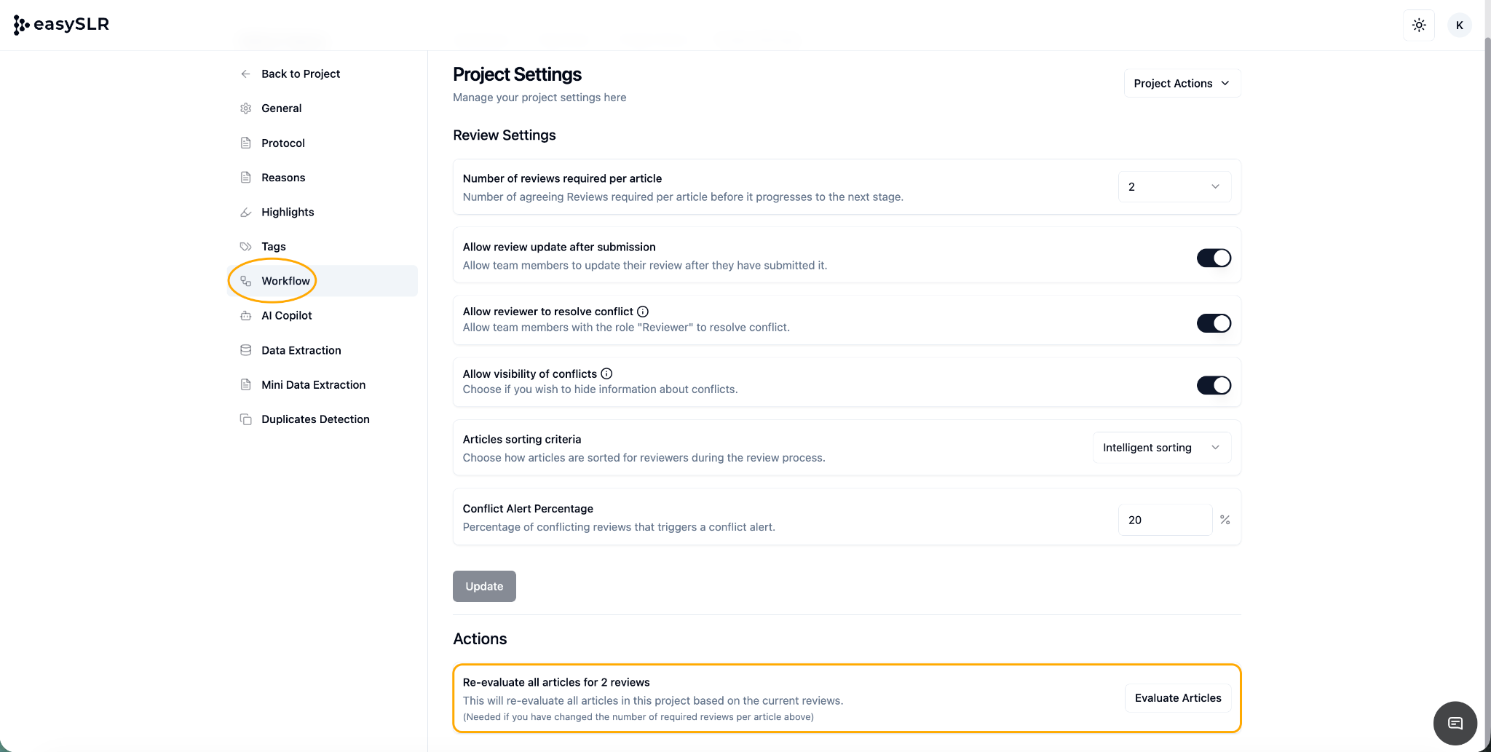The width and height of the screenshot is (1491, 752).
Task: Open number of reviews required dropdown
Action: click(1174, 187)
